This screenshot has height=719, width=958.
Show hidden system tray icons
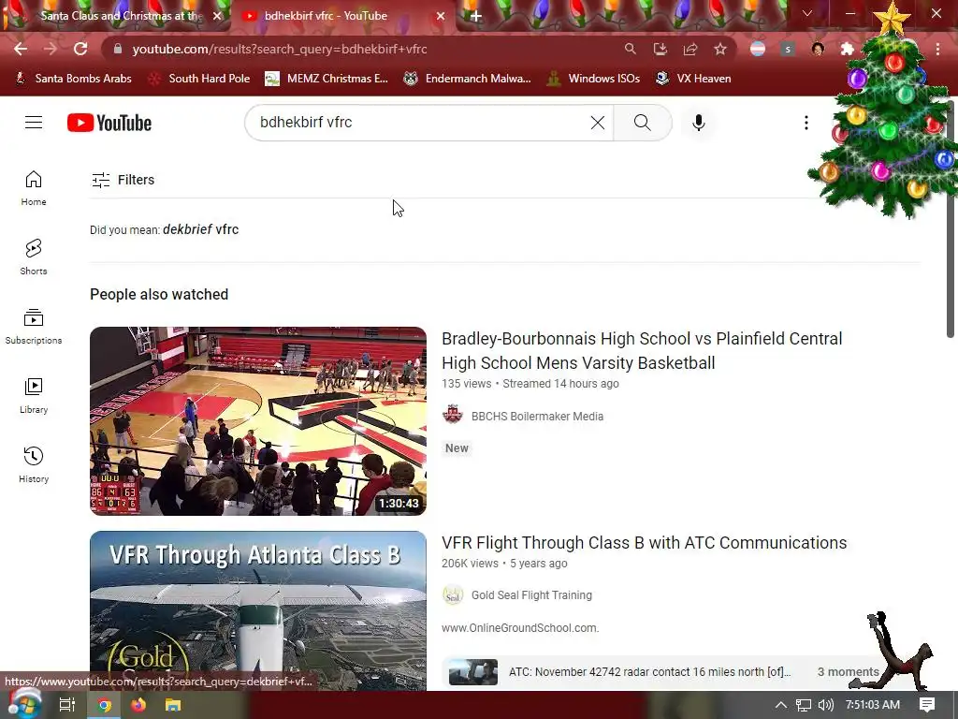click(781, 705)
